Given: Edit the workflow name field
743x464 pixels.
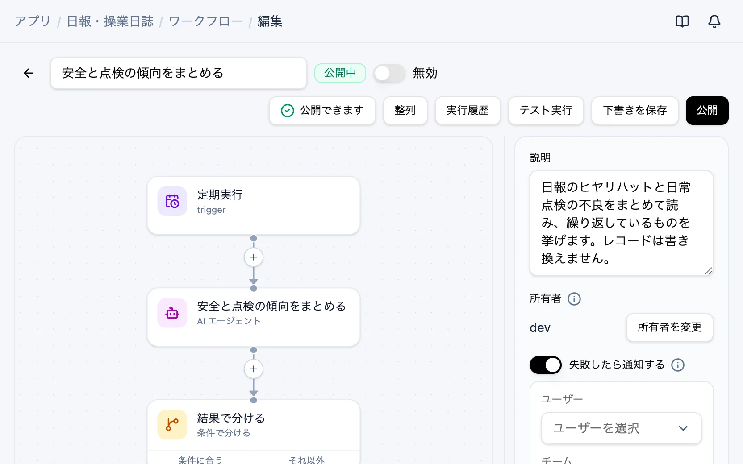Looking at the screenshot, I should click(179, 73).
